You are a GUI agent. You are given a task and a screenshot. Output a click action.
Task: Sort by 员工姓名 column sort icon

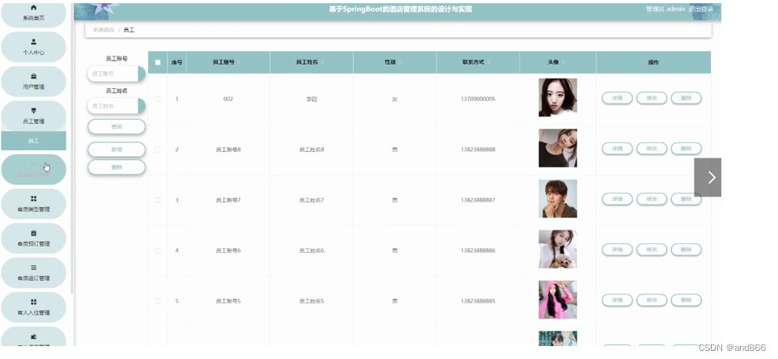tap(322, 62)
